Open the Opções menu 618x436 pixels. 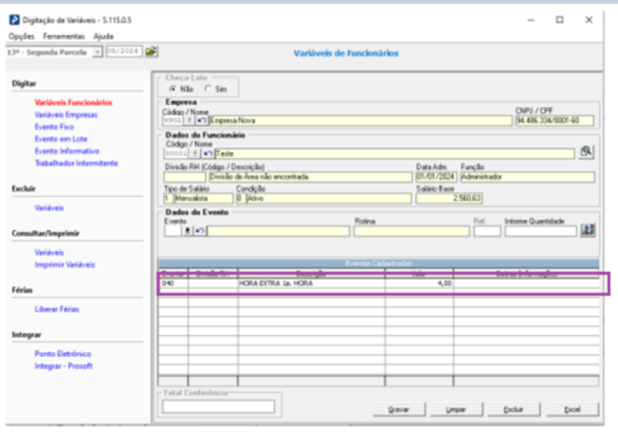coord(21,36)
